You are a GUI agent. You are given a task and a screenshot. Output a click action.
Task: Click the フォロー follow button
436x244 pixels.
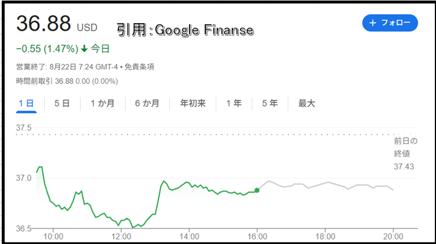tap(390, 23)
